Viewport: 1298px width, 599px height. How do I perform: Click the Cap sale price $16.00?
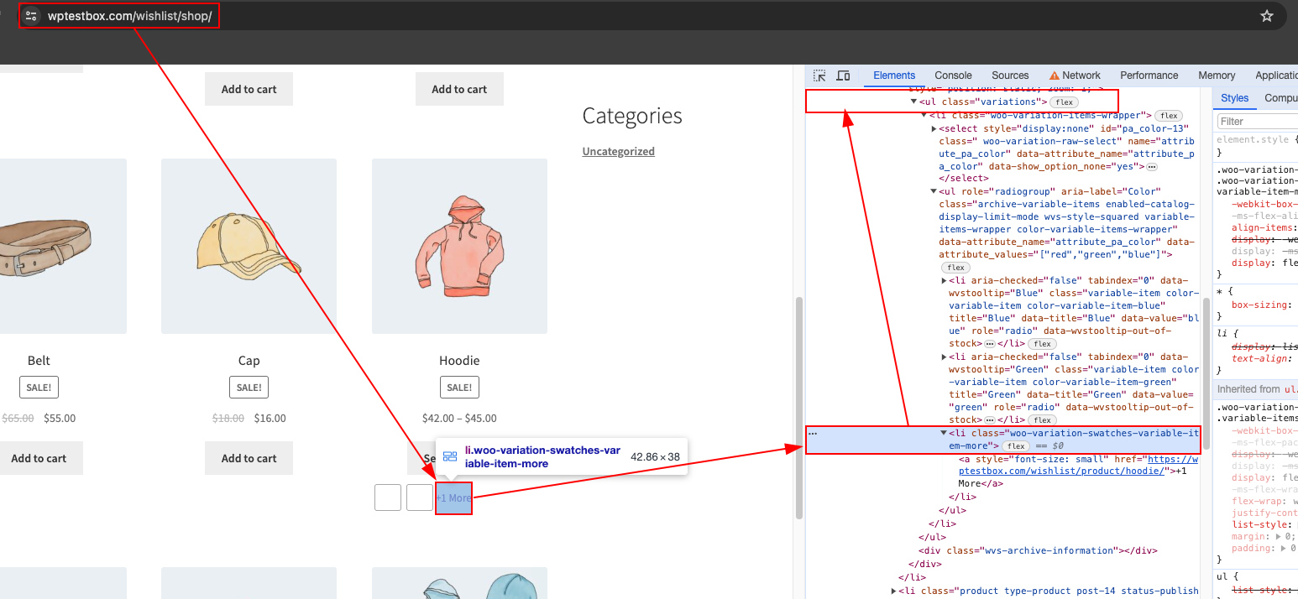pyautogui.click(x=270, y=418)
